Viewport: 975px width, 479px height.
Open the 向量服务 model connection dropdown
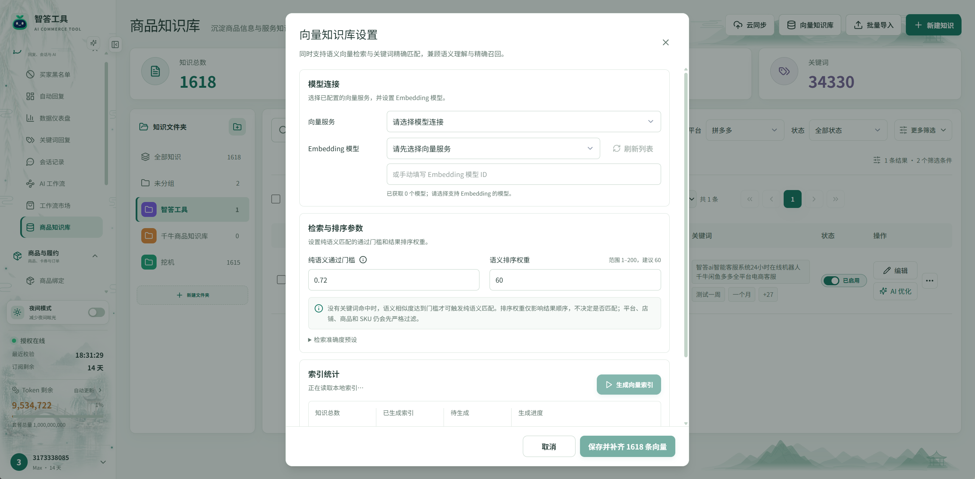[524, 122]
